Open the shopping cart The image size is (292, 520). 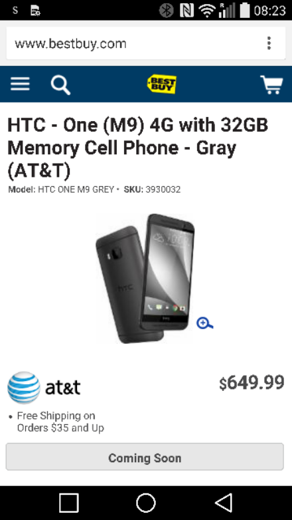271,84
